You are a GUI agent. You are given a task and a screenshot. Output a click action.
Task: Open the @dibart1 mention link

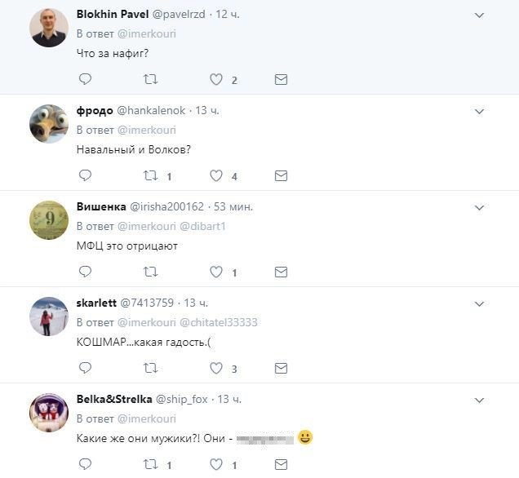tap(202, 226)
